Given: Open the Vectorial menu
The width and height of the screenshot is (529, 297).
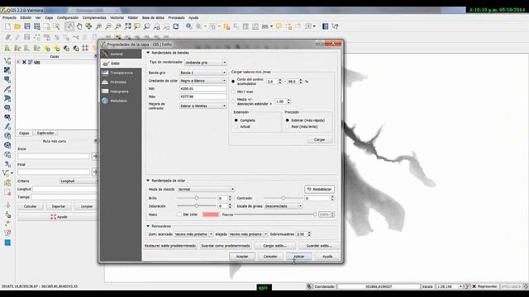Looking at the screenshot, I should [x=117, y=17].
